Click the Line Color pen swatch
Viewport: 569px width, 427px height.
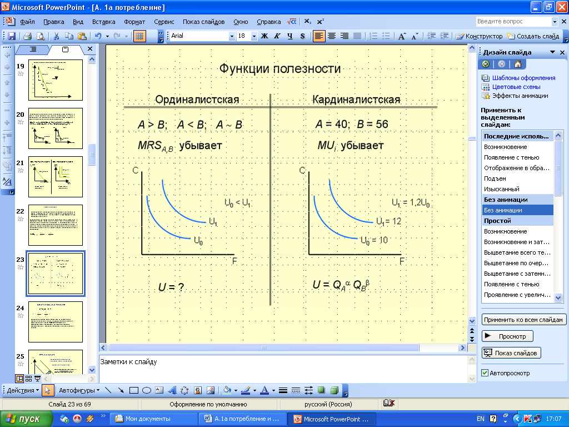[x=246, y=390]
